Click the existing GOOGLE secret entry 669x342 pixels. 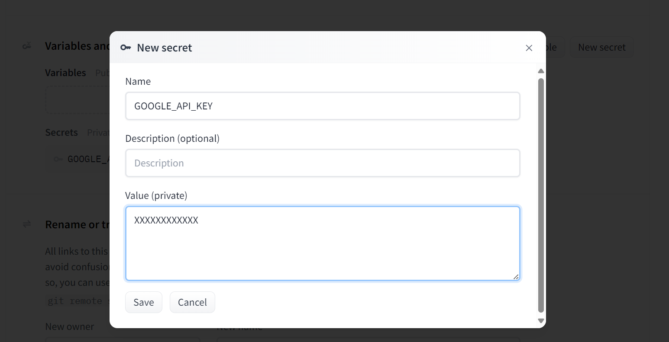(78, 159)
